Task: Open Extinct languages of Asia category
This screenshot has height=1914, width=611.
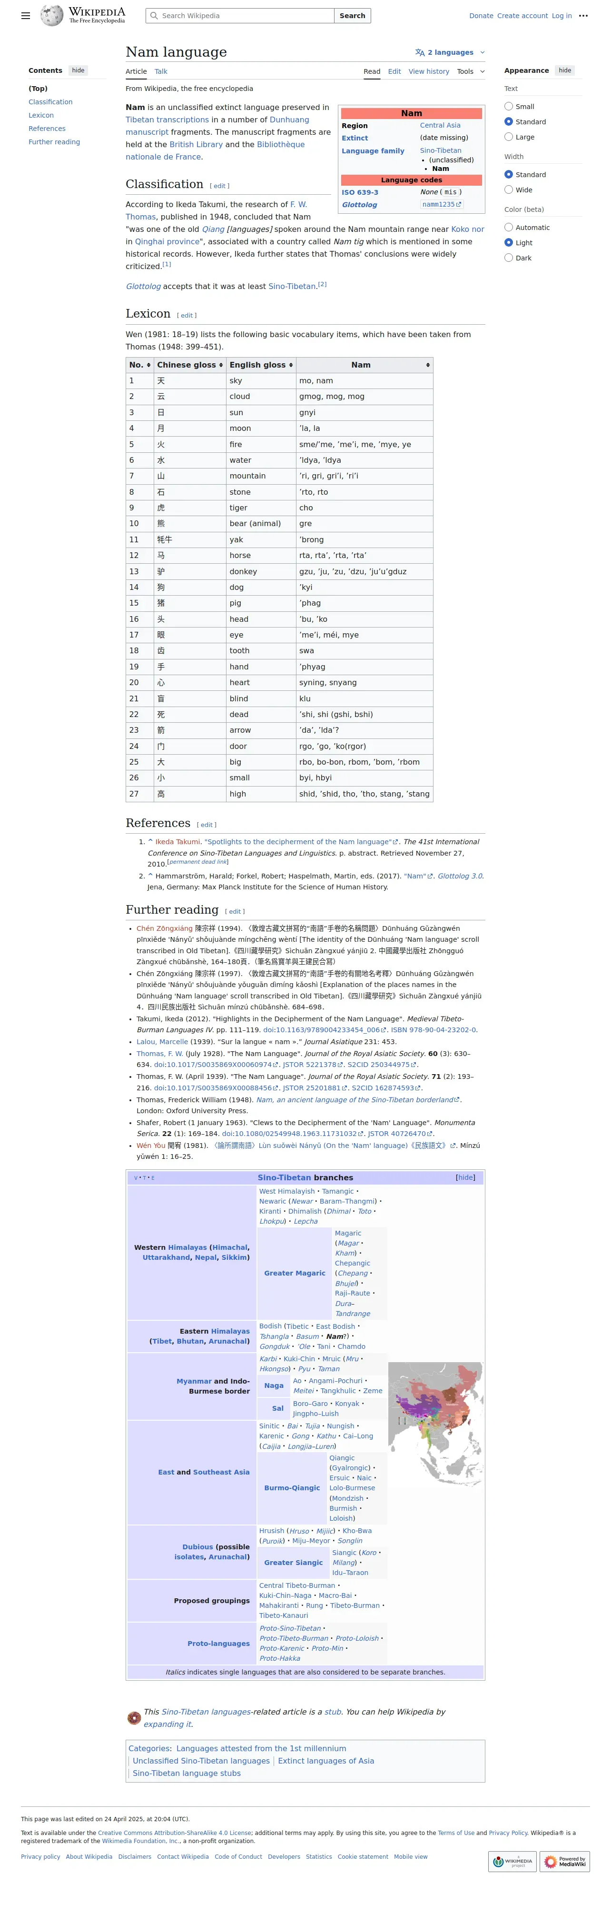Action: pyautogui.click(x=326, y=1761)
